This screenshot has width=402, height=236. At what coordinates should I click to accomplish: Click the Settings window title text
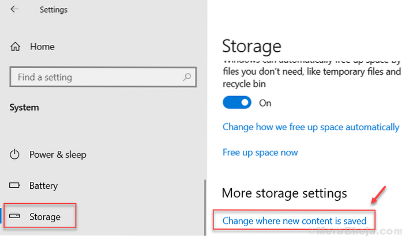pos(54,10)
